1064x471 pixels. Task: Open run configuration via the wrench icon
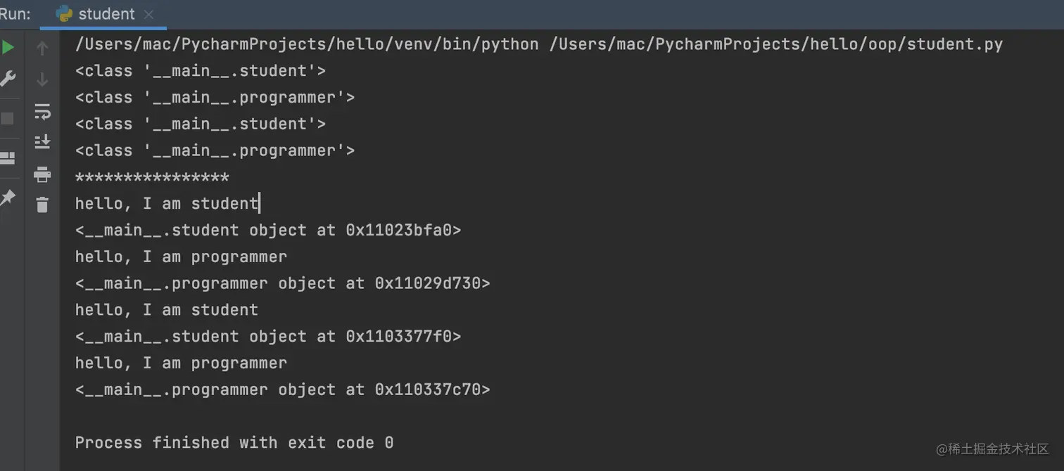tap(8, 79)
